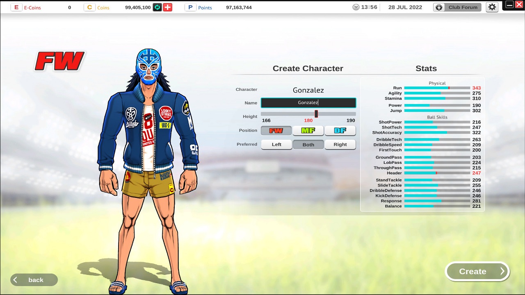Viewport: 525px width, 295px height.
Task: Choose Both as preferred foot
Action: [308, 145]
